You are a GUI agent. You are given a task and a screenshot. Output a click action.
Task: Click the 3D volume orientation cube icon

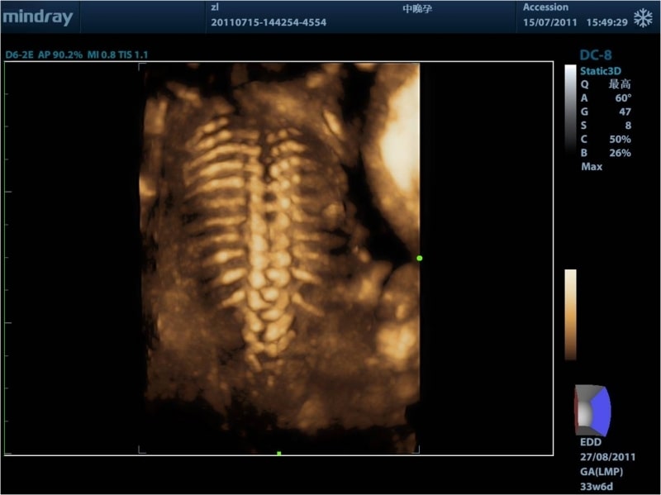tap(592, 410)
